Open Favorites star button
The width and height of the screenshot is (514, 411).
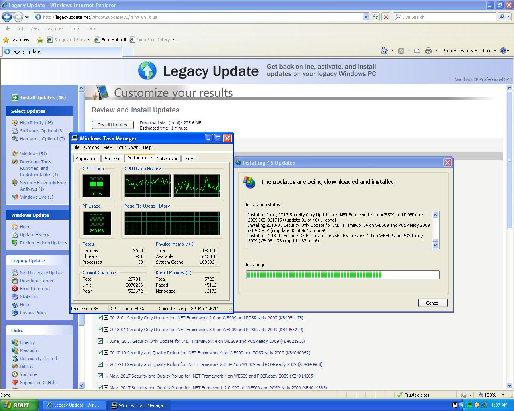[16, 39]
